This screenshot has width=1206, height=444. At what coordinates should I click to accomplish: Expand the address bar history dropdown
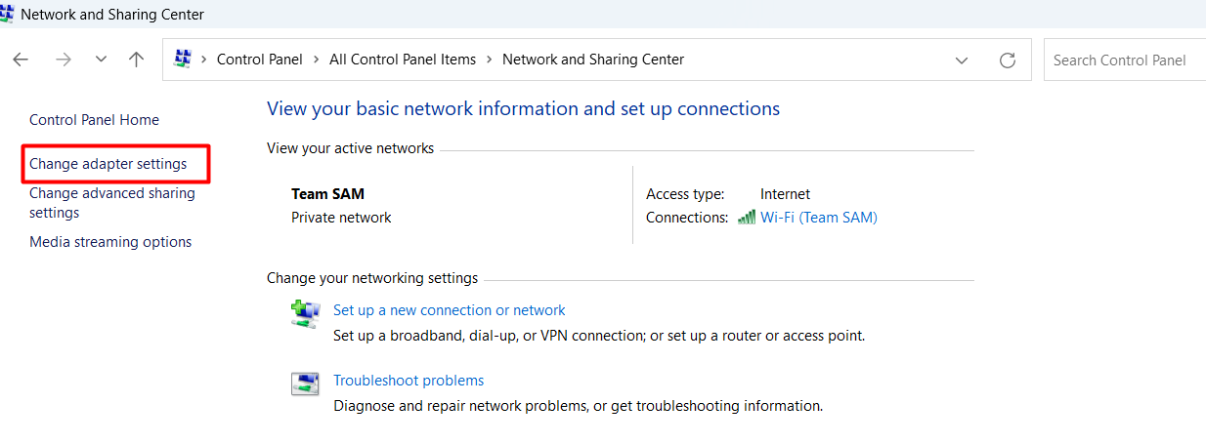(962, 60)
